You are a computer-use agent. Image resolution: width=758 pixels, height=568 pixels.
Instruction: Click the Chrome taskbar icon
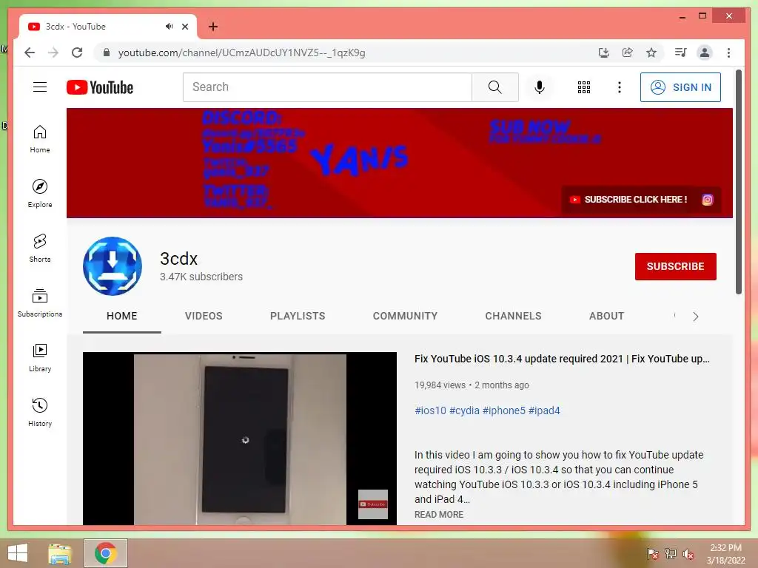coord(105,553)
